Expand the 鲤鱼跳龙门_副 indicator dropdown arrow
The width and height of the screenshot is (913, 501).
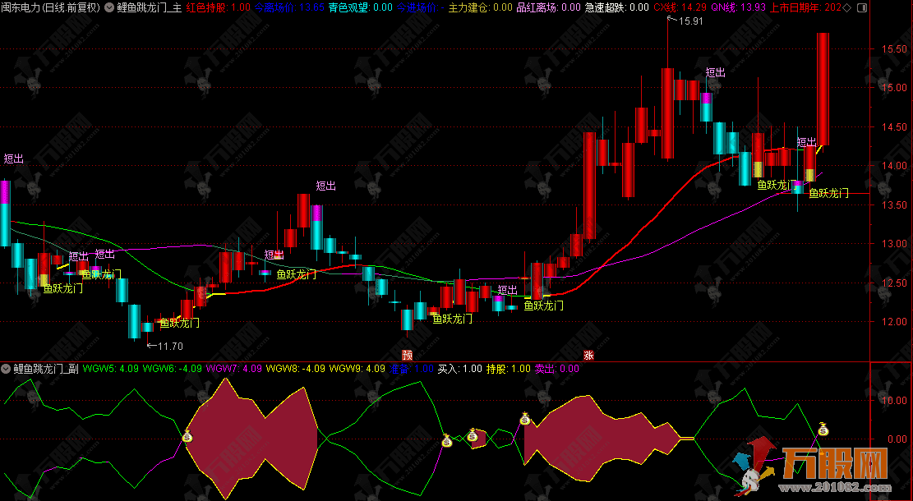[x=5, y=368]
